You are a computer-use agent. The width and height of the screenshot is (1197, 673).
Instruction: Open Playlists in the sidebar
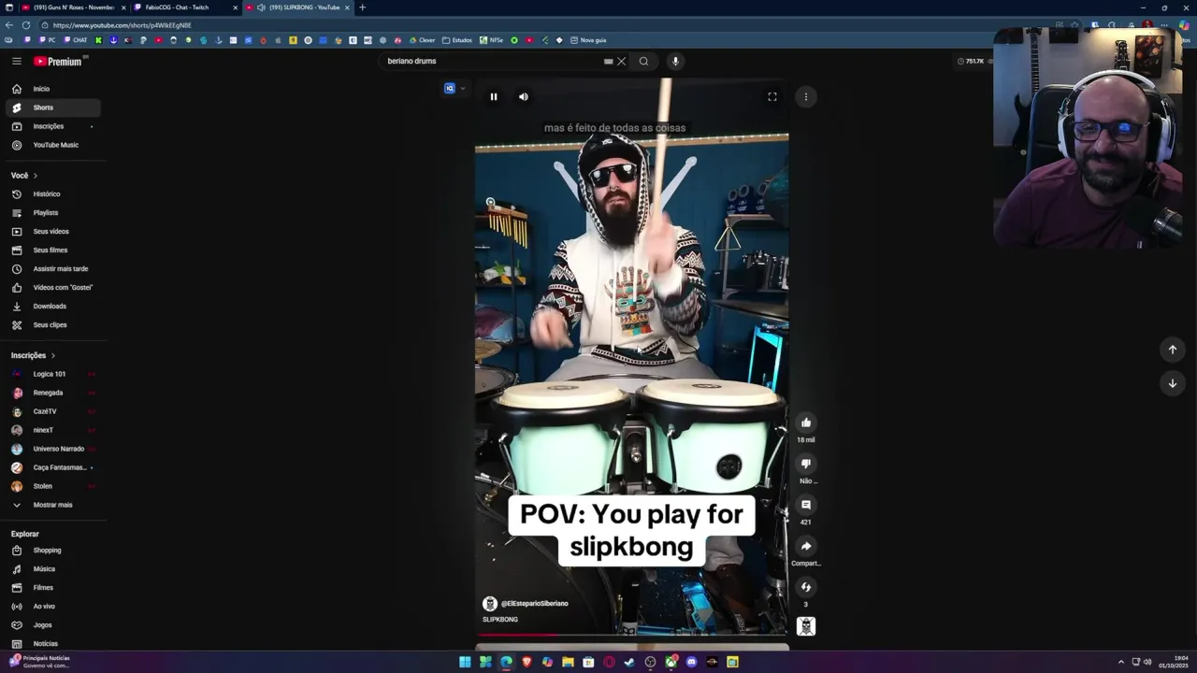52,213
